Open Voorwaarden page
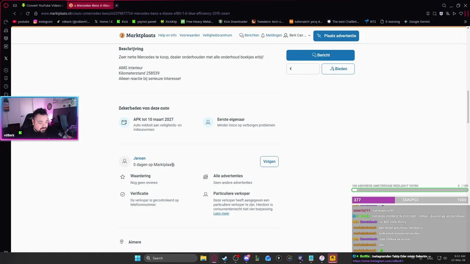Screen dimensions: 470x264 (x=189, y=35)
